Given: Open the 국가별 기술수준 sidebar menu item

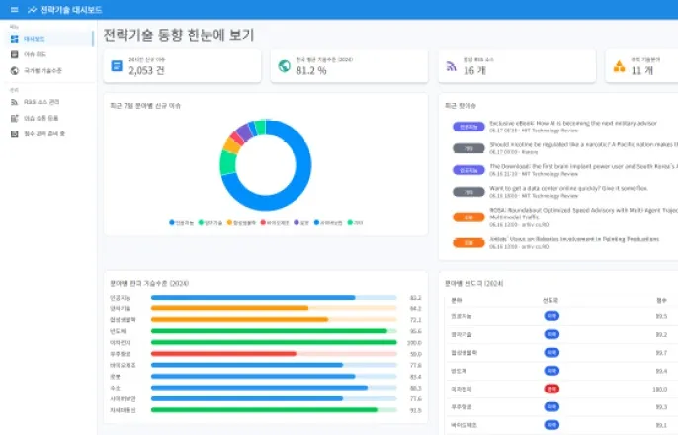Looking at the screenshot, I should click(x=49, y=70).
